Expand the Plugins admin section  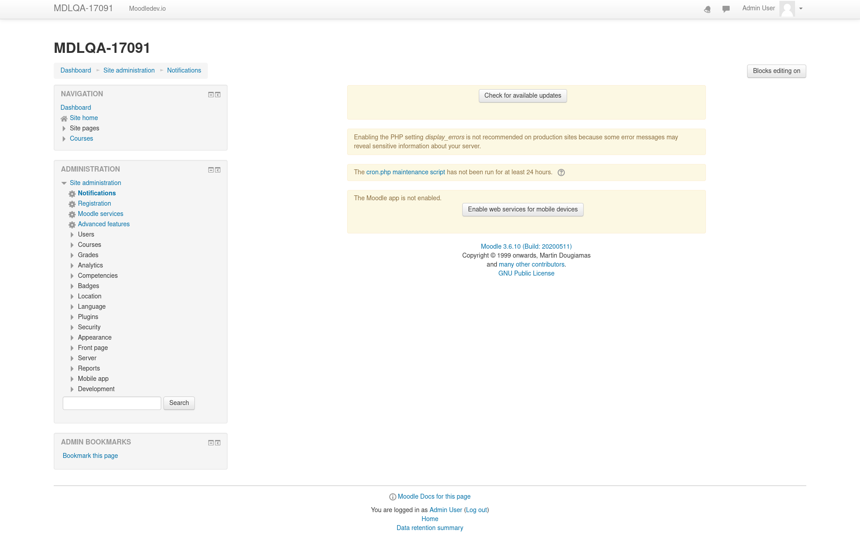tap(72, 317)
